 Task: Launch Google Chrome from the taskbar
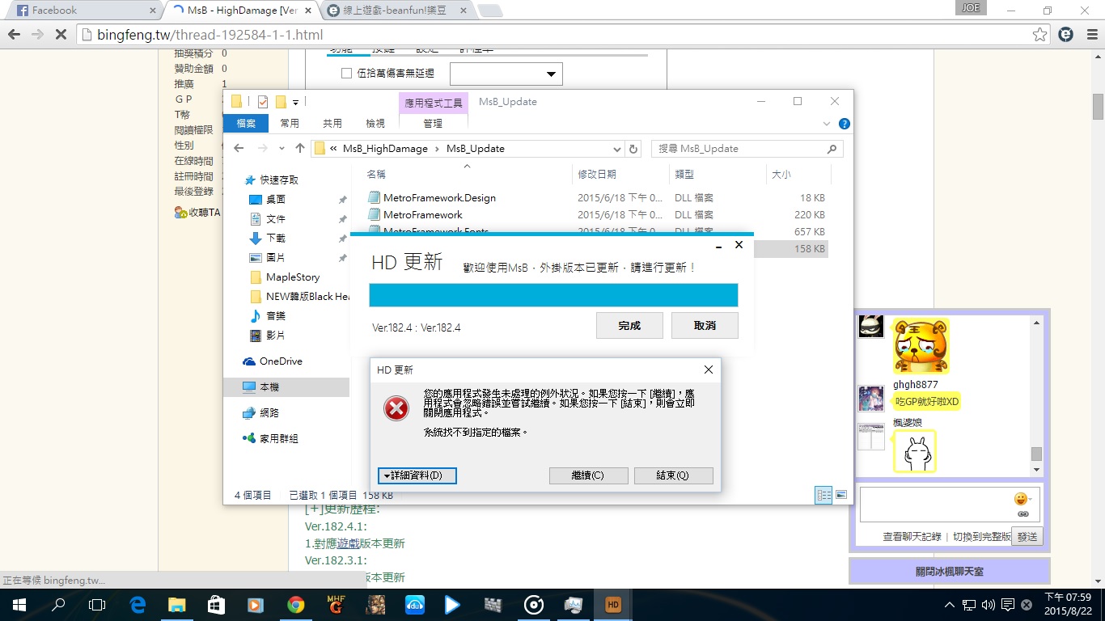coord(295,604)
